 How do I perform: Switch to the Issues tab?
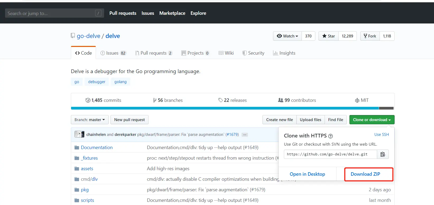113,53
